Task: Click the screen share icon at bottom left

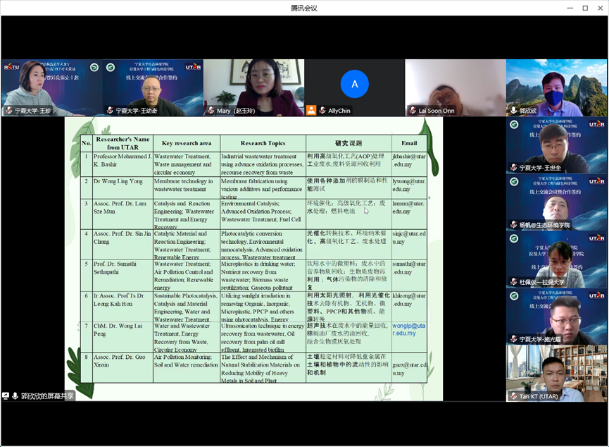Action: coord(6,396)
